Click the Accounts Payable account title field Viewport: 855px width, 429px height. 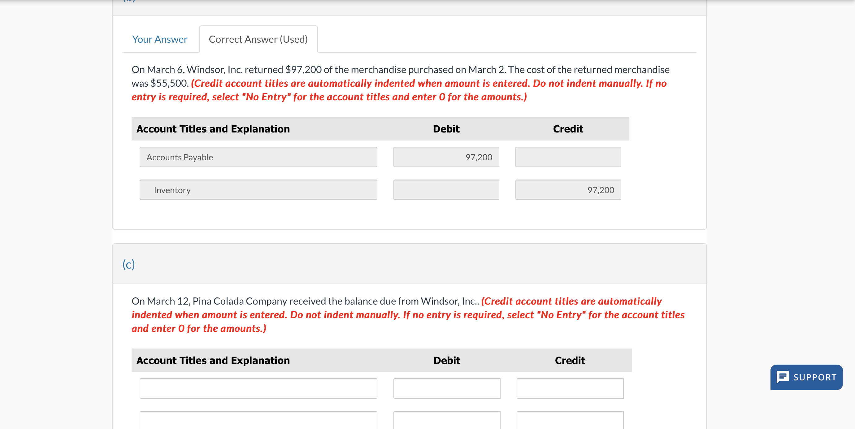[x=258, y=157]
